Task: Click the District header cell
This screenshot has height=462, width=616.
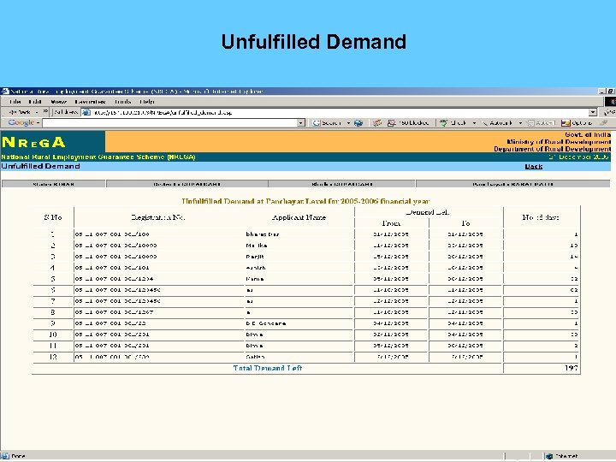Action: (x=187, y=184)
